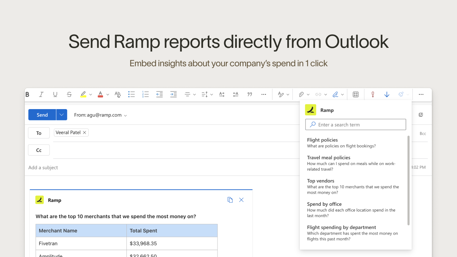
Task: Click the attach file paperclip icon
Action: click(x=301, y=95)
